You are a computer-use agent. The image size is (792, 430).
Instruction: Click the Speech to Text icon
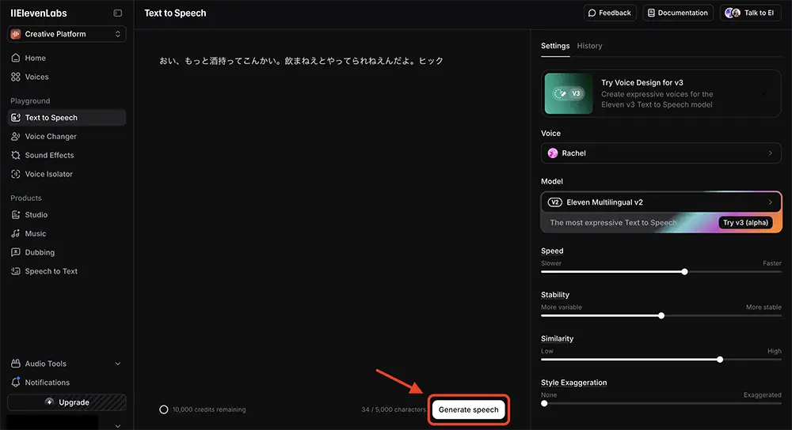click(x=16, y=271)
